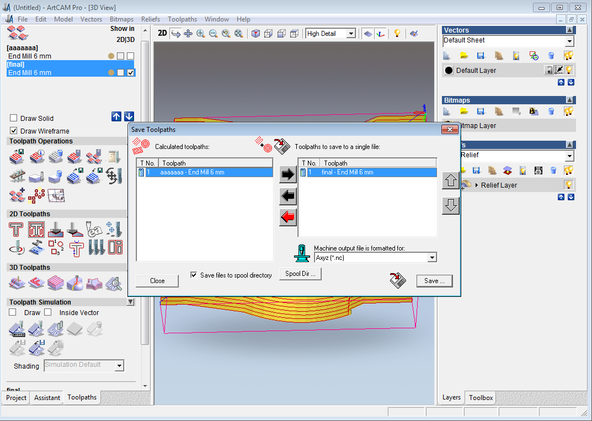Switch to the Assistant tab

(47, 398)
